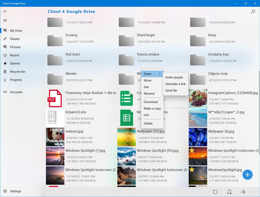The width and height of the screenshot is (260, 197).
Task: Open the Recycle bin section
Action: [17, 72]
